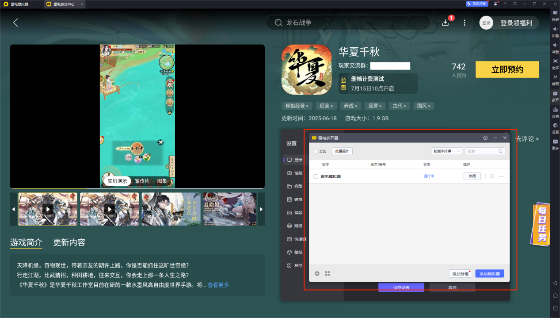Screen dimensions: 560x318
Task: Click the search magnifier in 多开器 search box
Action: coord(500,151)
